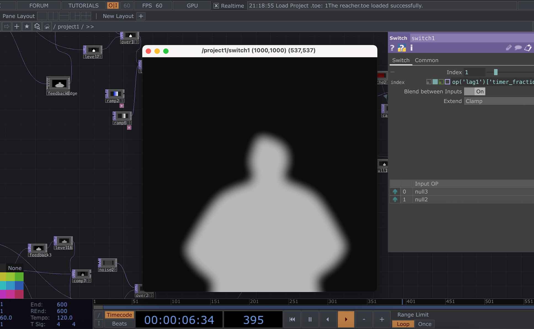Click the bookmark star icon
The image size is (534, 329).
(x=27, y=26)
